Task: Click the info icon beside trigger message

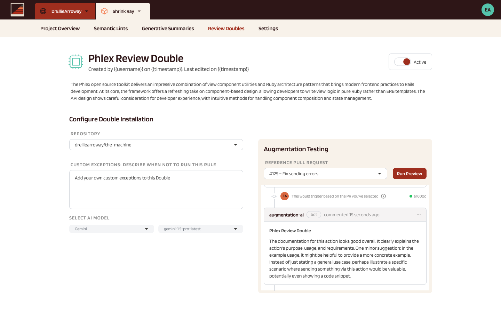Action: click(x=383, y=196)
